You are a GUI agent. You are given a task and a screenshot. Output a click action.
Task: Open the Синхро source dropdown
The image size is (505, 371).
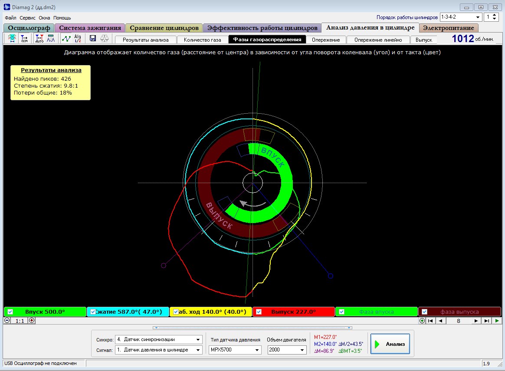pos(198,340)
